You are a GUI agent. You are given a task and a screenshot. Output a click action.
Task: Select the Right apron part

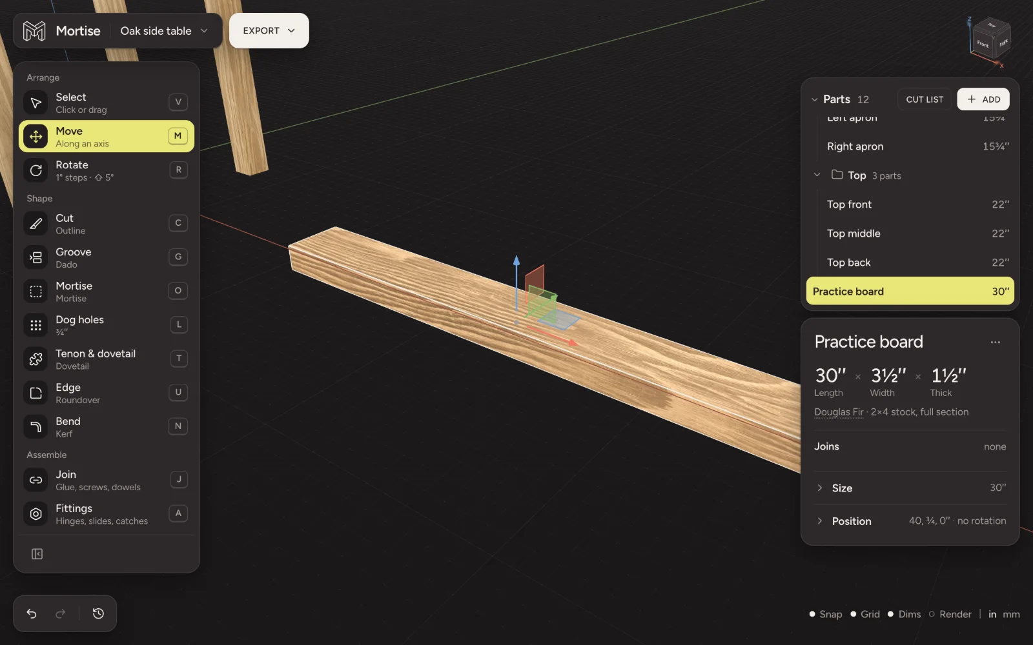click(x=910, y=146)
